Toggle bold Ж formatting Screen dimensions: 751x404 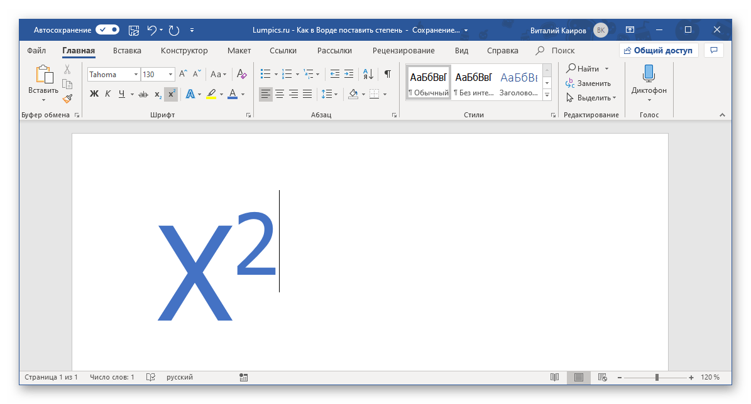94,94
